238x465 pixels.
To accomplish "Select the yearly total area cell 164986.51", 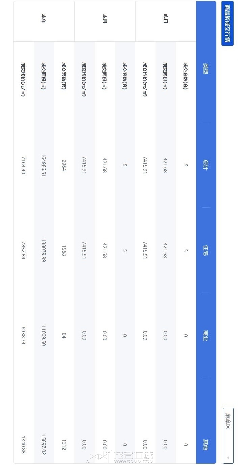I will [44, 165].
